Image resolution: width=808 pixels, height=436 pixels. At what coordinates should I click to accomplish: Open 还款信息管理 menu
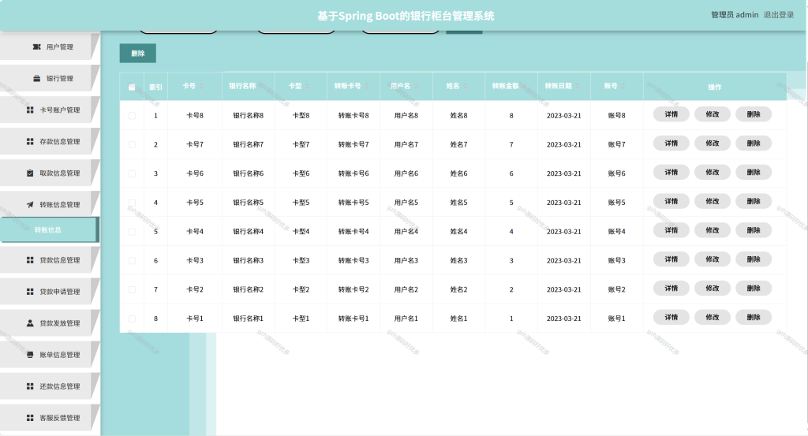pyautogui.click(x=49, y=386)
